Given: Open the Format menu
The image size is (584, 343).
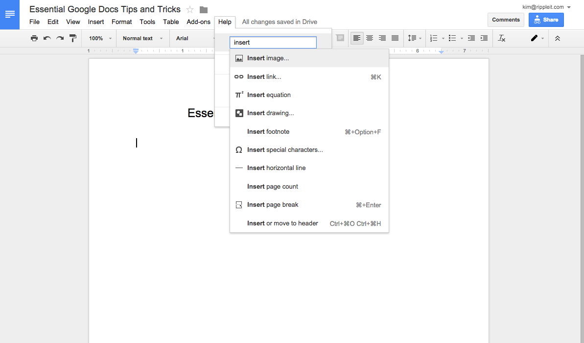Looking at the screenshot, I should pos(122,22).
